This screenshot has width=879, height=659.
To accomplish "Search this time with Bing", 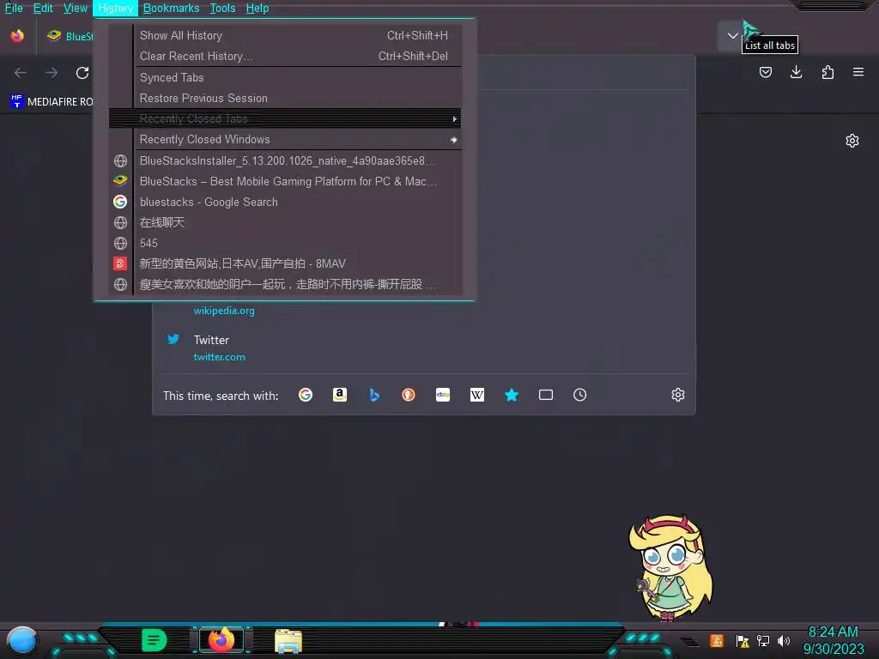I will [374, 395].
